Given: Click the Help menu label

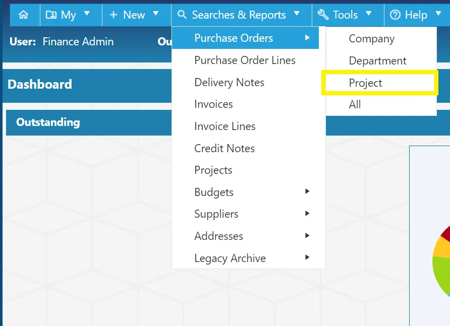Looking at the screenshot, I should tap(416, 15).
